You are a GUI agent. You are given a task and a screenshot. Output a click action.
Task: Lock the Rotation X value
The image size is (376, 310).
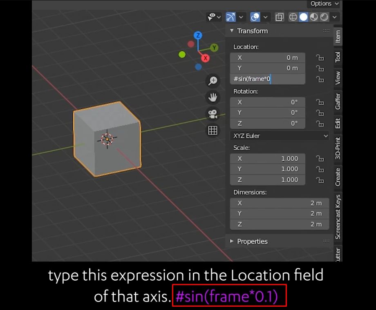320,102
